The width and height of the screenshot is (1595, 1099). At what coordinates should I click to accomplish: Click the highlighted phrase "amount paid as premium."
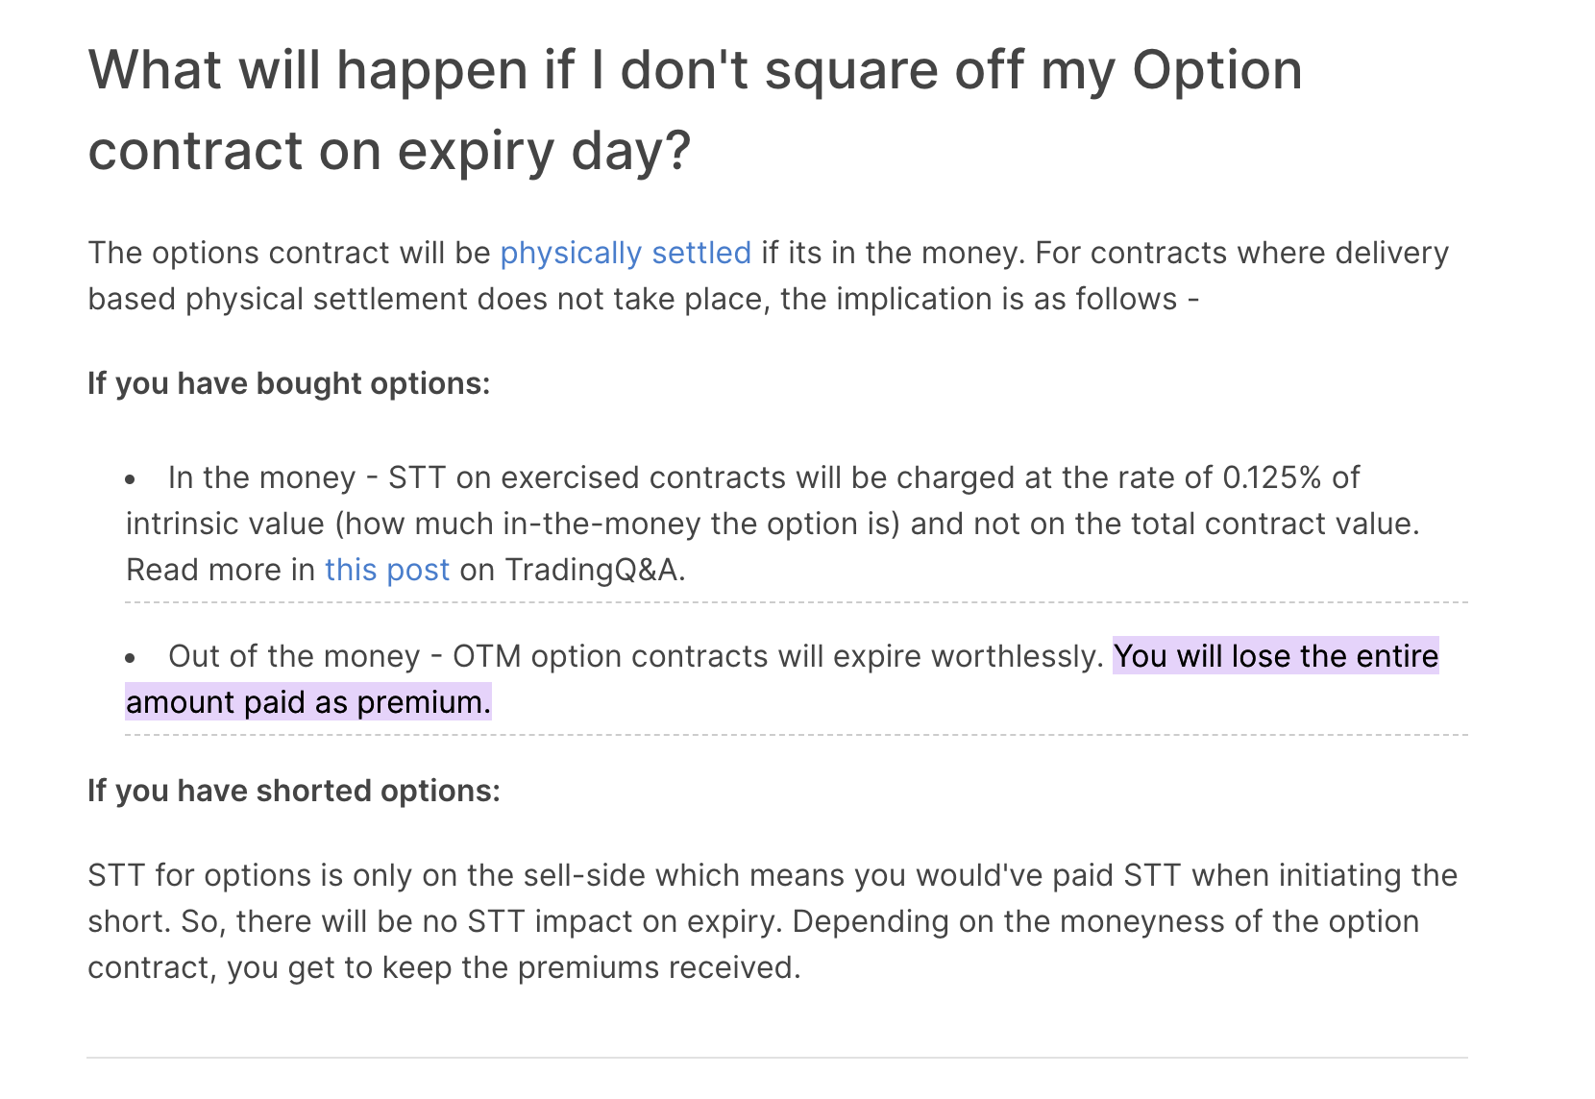(308, 702)
